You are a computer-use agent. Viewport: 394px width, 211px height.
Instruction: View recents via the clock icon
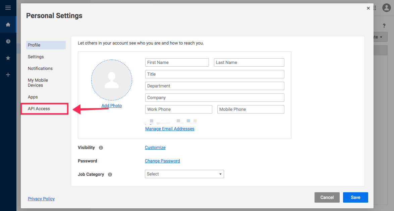(8, 41)
